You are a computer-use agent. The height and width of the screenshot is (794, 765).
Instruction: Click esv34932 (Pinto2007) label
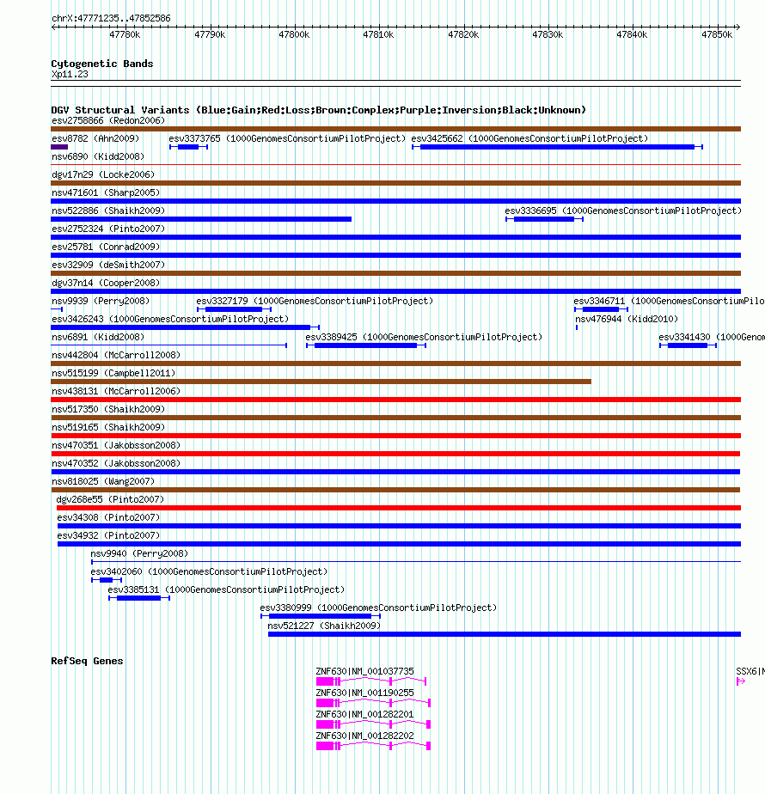[108, 535]
